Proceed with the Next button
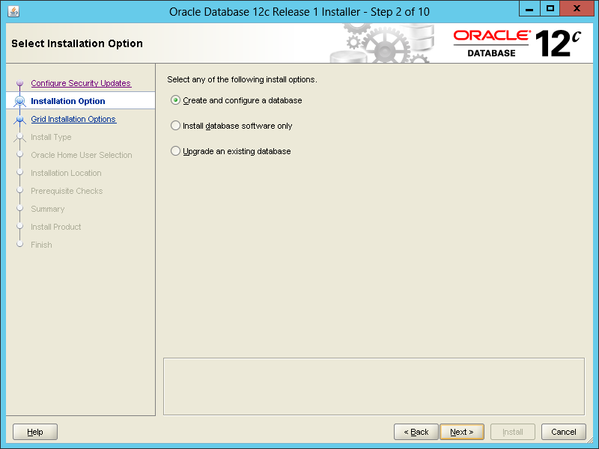The width and height of the screenshot is (599, 449). click(462, 432)
